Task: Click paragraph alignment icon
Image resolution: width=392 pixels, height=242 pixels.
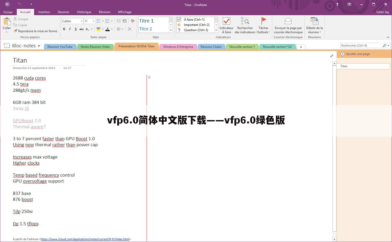Action: click(119, 29)
